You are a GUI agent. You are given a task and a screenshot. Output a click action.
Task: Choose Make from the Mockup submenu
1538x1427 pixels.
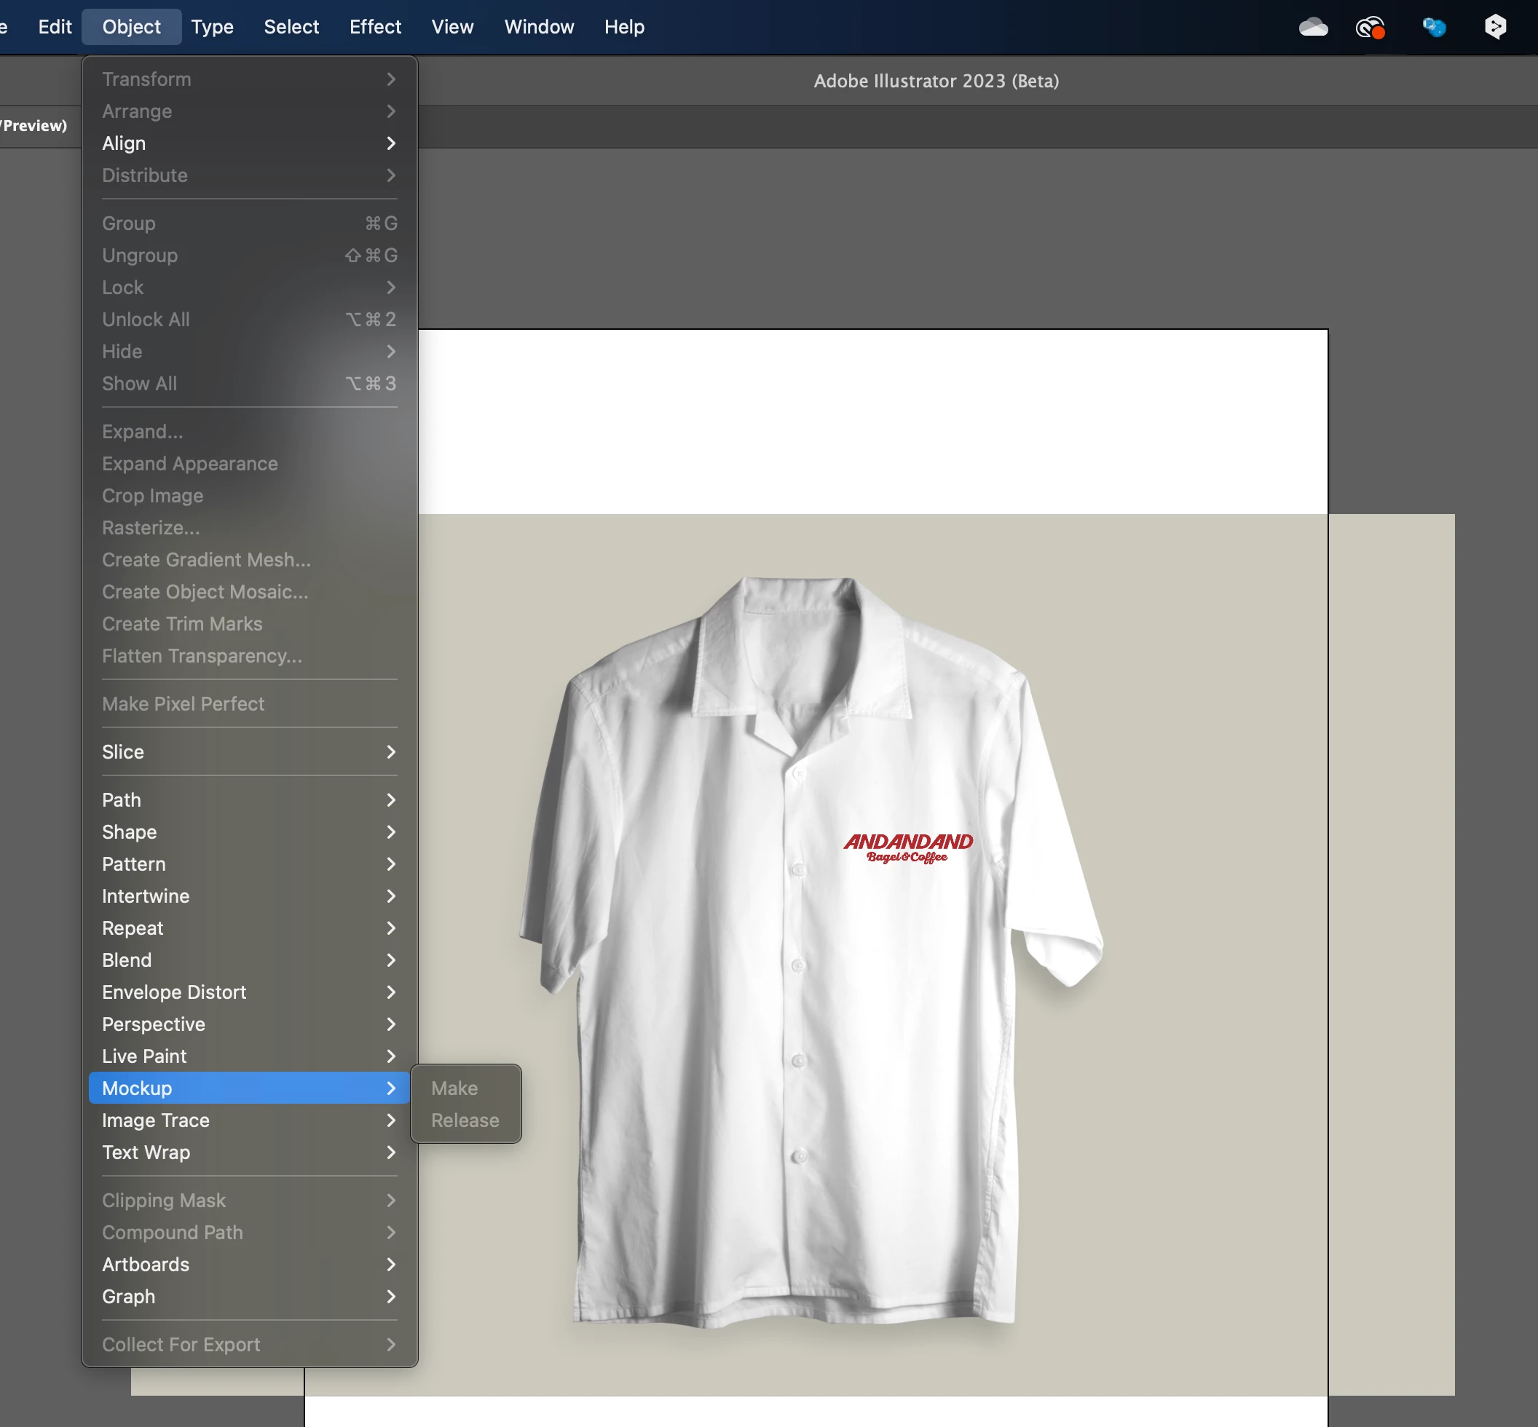point(454,1088)
